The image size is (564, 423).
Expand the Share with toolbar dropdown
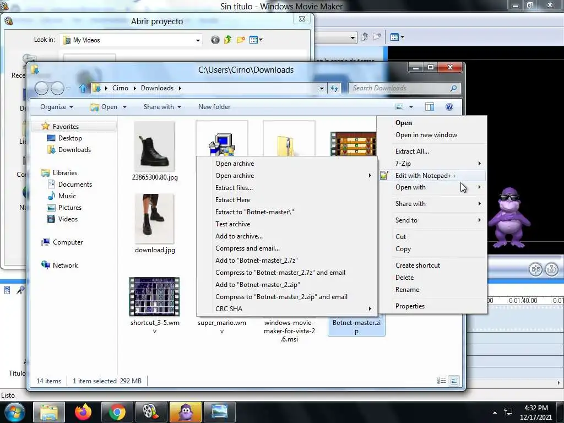pos(162,107)
